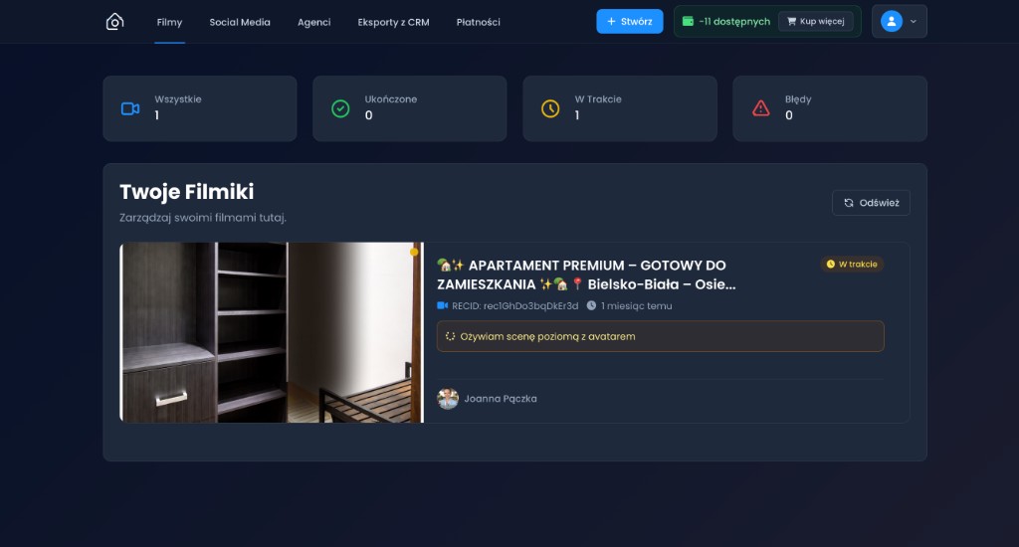Click the spinner icon in the progress status bar
This screenshot has height=547, width=1019.
click(x=451, y=336)
